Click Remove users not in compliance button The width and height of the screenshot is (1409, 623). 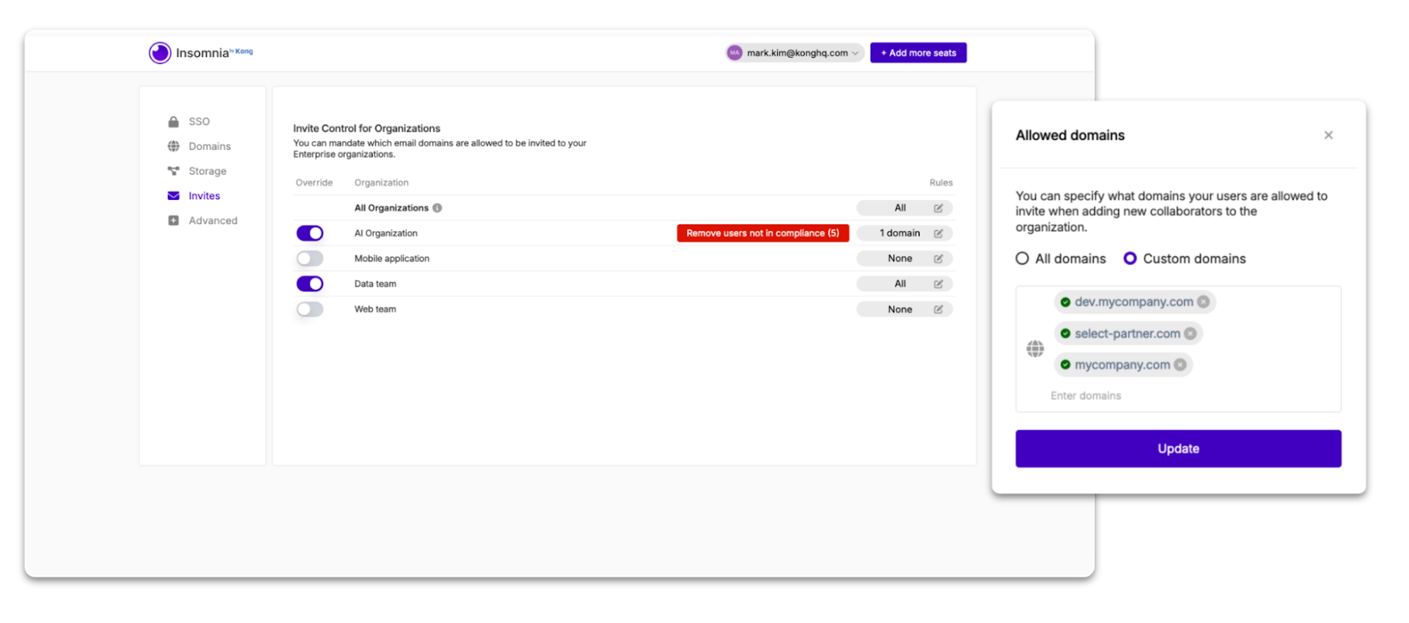[x=762, y=233]
